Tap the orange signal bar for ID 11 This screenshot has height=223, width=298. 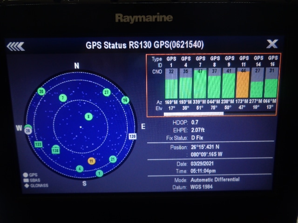click(243, 83)
